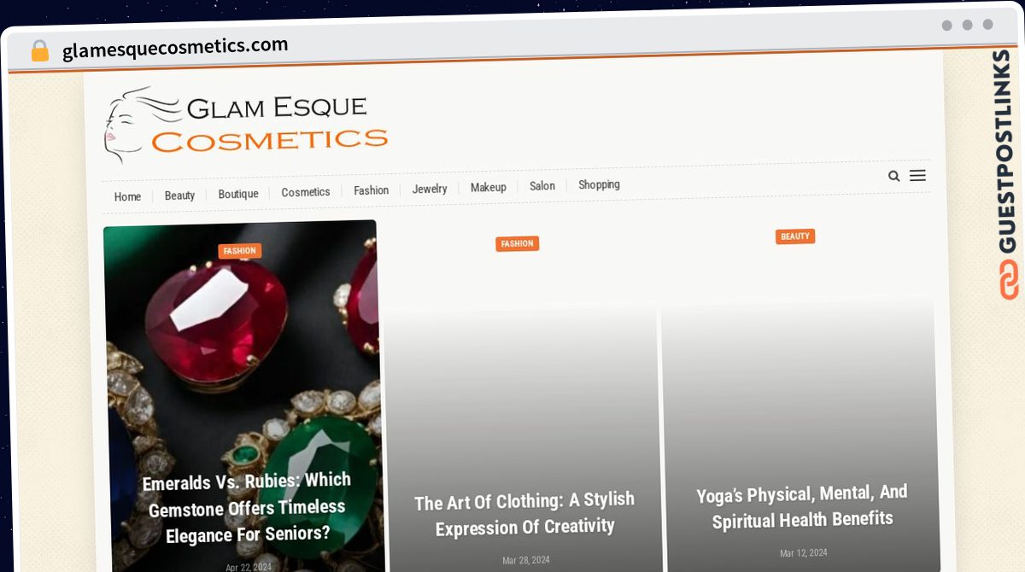
Task: Click the Glam Esque Cosmetics logo
Action: [x=246, y=124]
